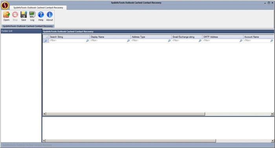Click the grid select-all corner cell
The height and width of the screenshot is (148, 275).
46,37
